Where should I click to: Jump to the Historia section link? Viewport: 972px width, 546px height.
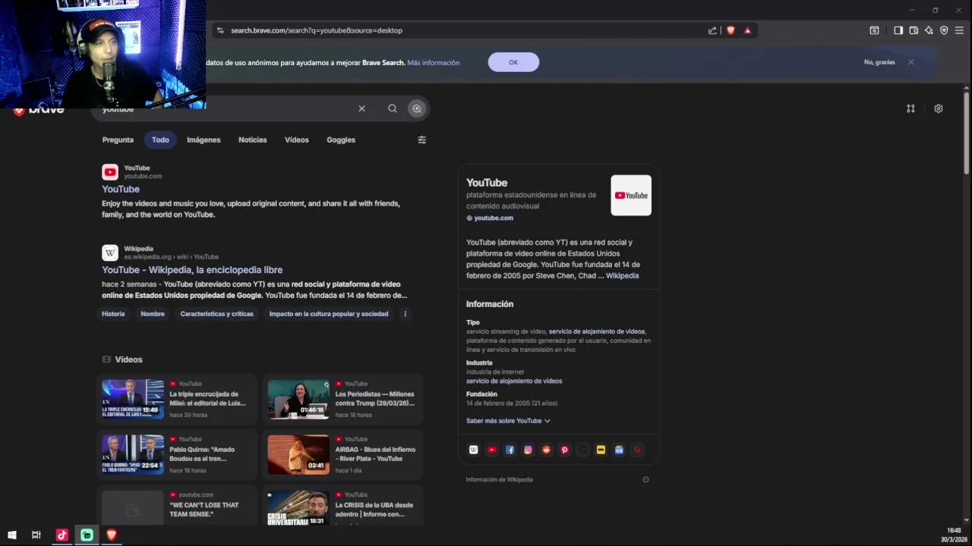click(113, 314)
